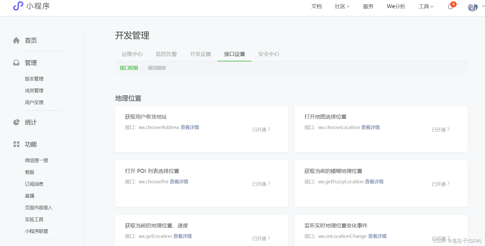Switch to the 调用额度 sub-tab

click(x=157, y=68)
